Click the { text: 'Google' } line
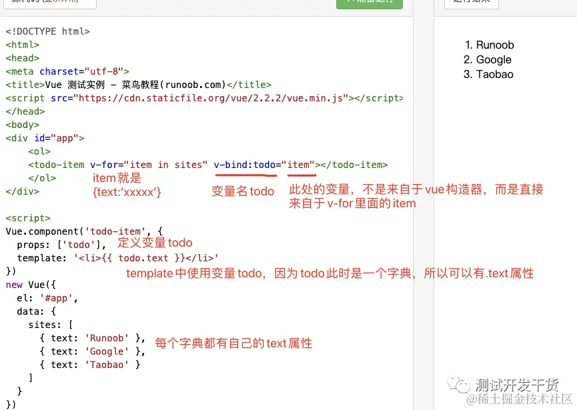Viewport: 577px width, 410px height. pos(93,351)
